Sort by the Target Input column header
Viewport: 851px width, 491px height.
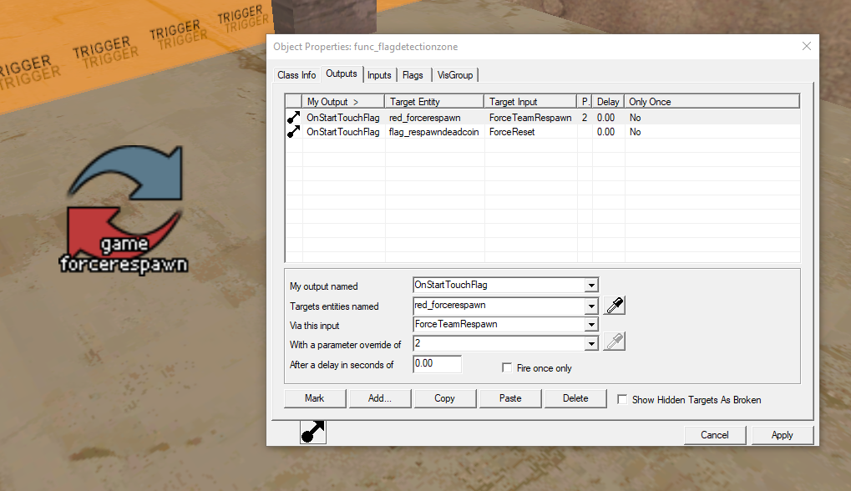click(530, 101)
